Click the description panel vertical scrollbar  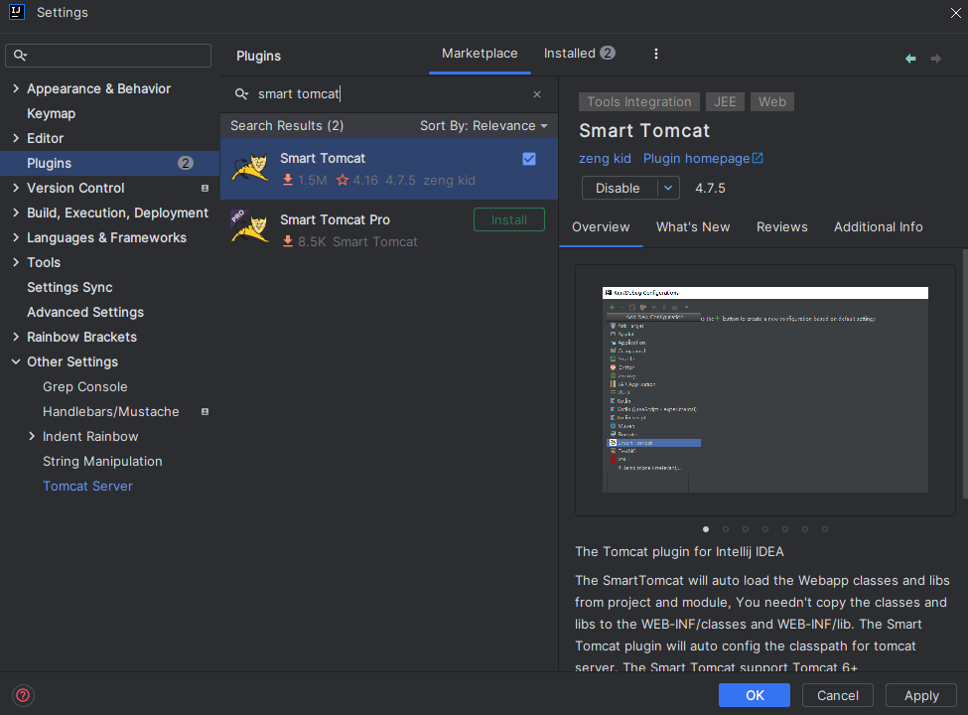coord(965,373)
